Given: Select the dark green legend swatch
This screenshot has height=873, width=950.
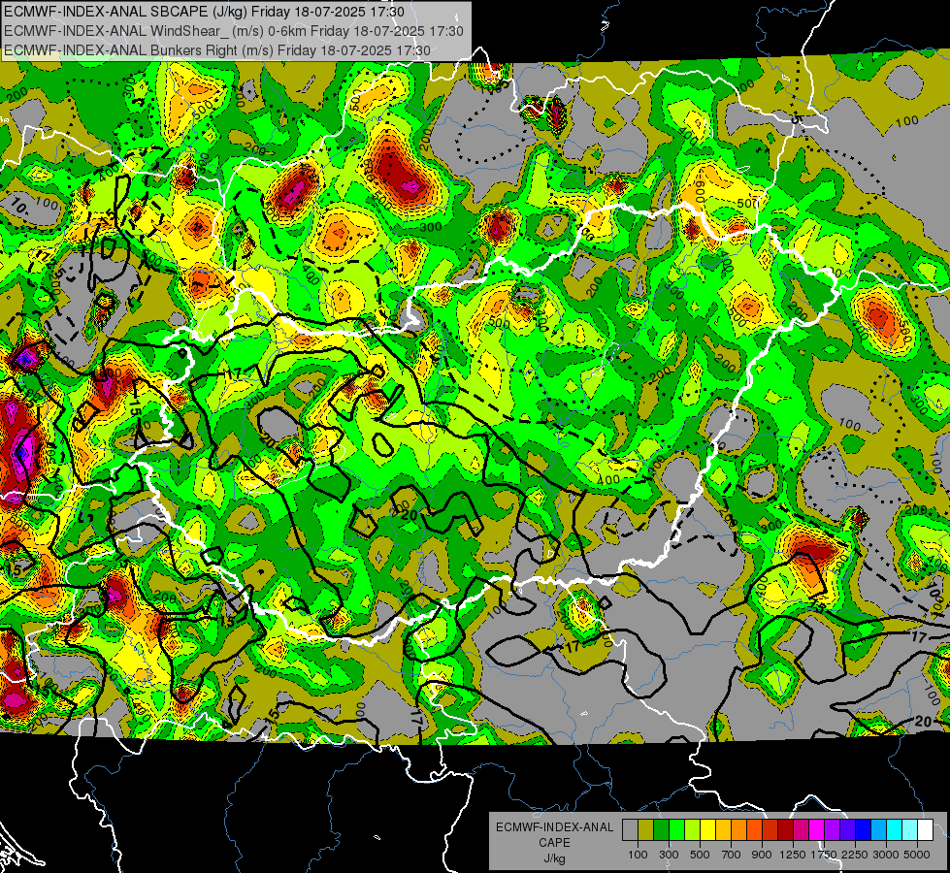Looking at the screenshot, I should click(661, 829).
